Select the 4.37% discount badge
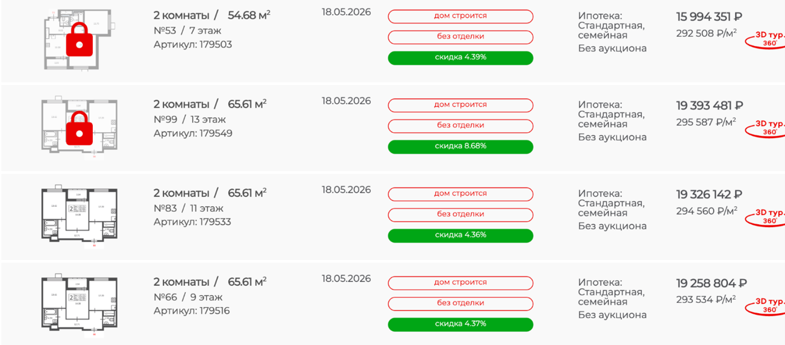Viewport: 785px width, 345px height. click(460, 324)
